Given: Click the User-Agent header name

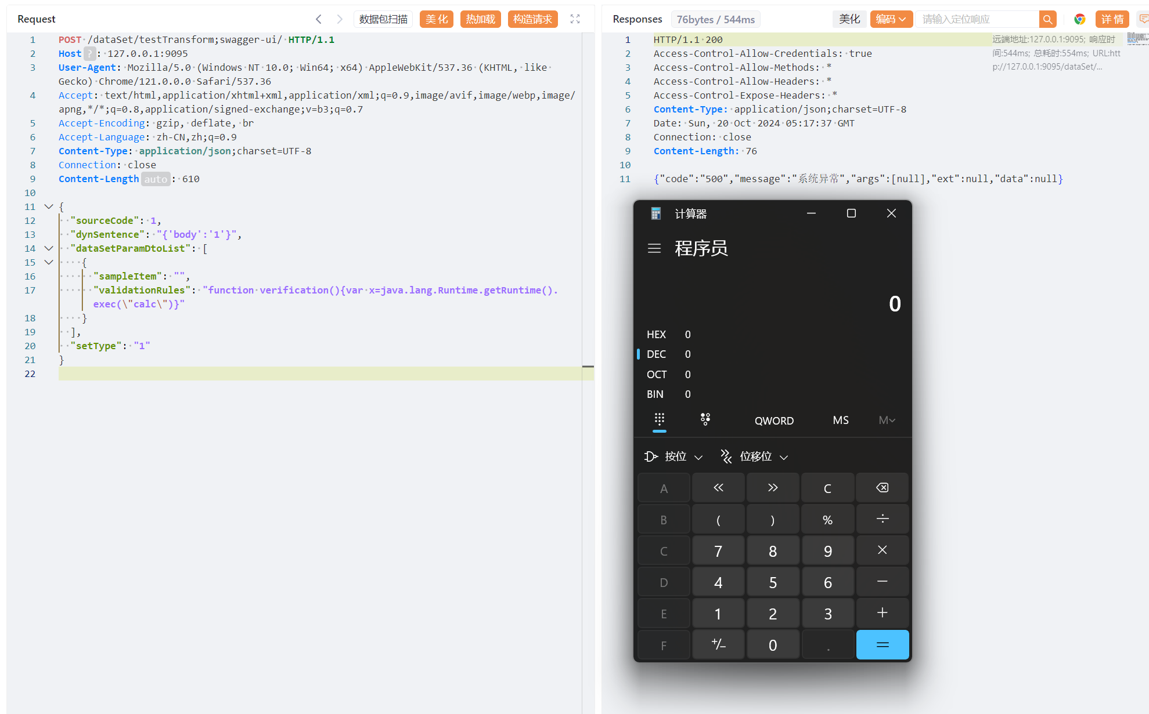Looking at the screenshot, I should 87,67.
